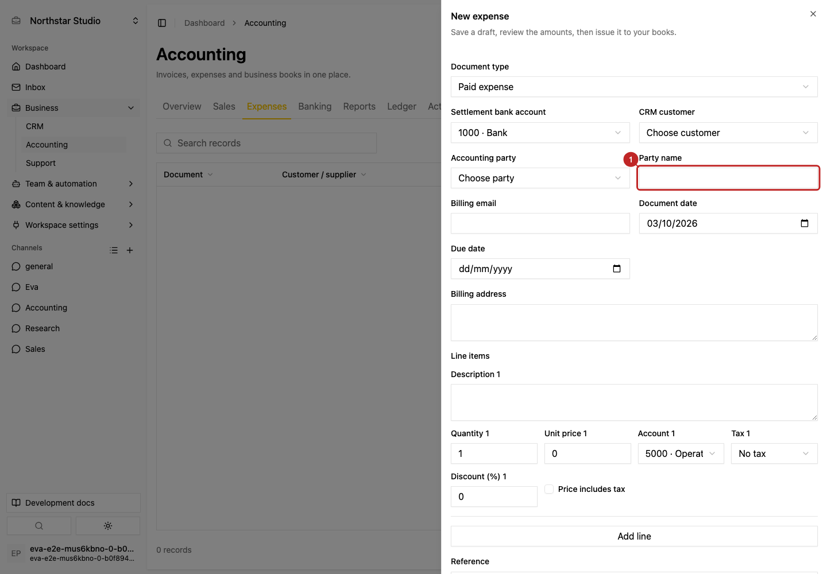The image size is (827, 574).
Task: Click the Search records field
Action: [266, 143]
